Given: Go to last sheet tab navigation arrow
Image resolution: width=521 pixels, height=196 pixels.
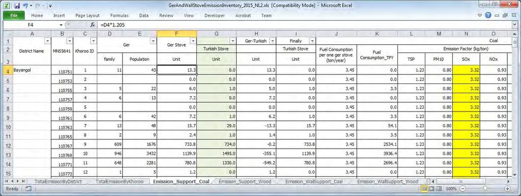Looking at the screenshot, I should pyautogui.click(x=23, y=181).
